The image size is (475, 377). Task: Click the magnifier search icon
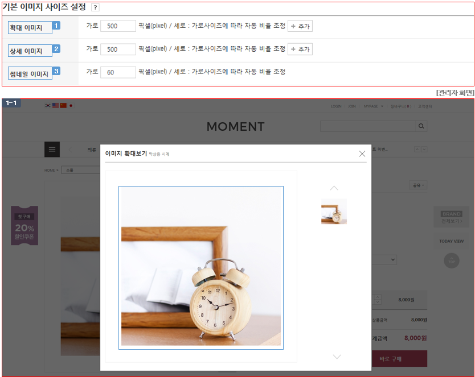coord(421,126)
